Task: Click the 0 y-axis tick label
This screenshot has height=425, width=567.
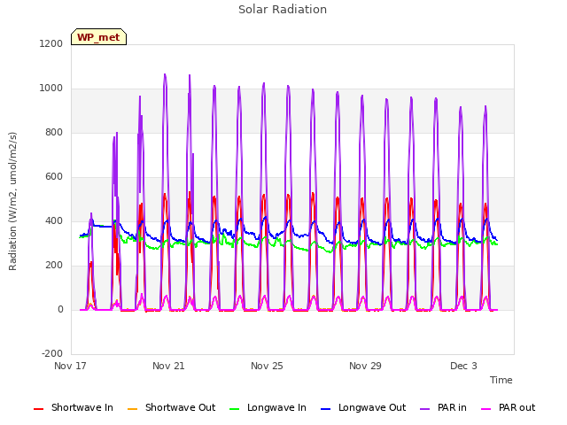Action: pyautogui.click(x=60, y=309)
